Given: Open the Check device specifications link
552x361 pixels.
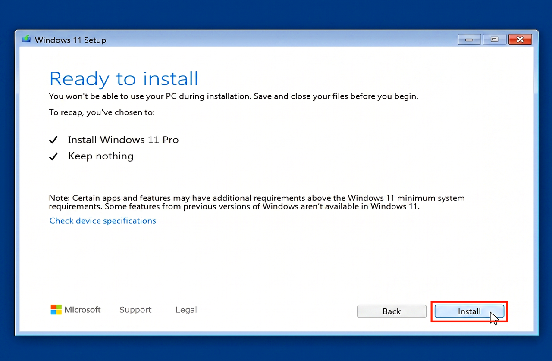Looking at the screenshot, I should tap(103, 221).
